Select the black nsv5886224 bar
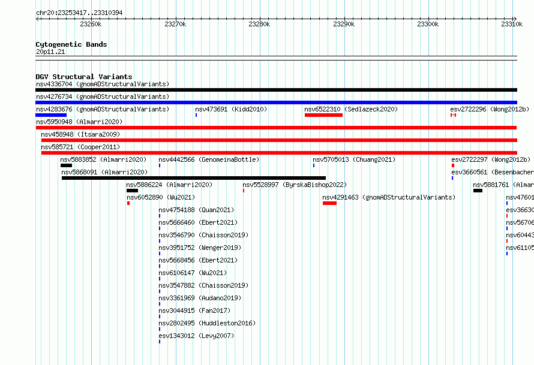Viewport: 534px width, 365px height. point(133,191)
